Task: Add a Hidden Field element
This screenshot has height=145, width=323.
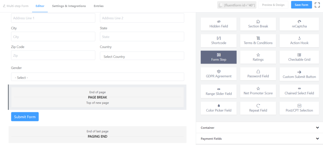Action: pyautogui.click(x=219, y=24)
